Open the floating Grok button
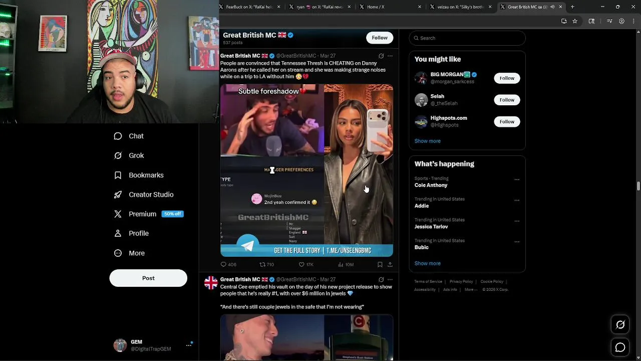641x361 pixels. 620,325
